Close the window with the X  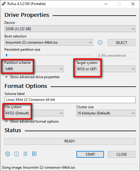(x=133, y=4)
